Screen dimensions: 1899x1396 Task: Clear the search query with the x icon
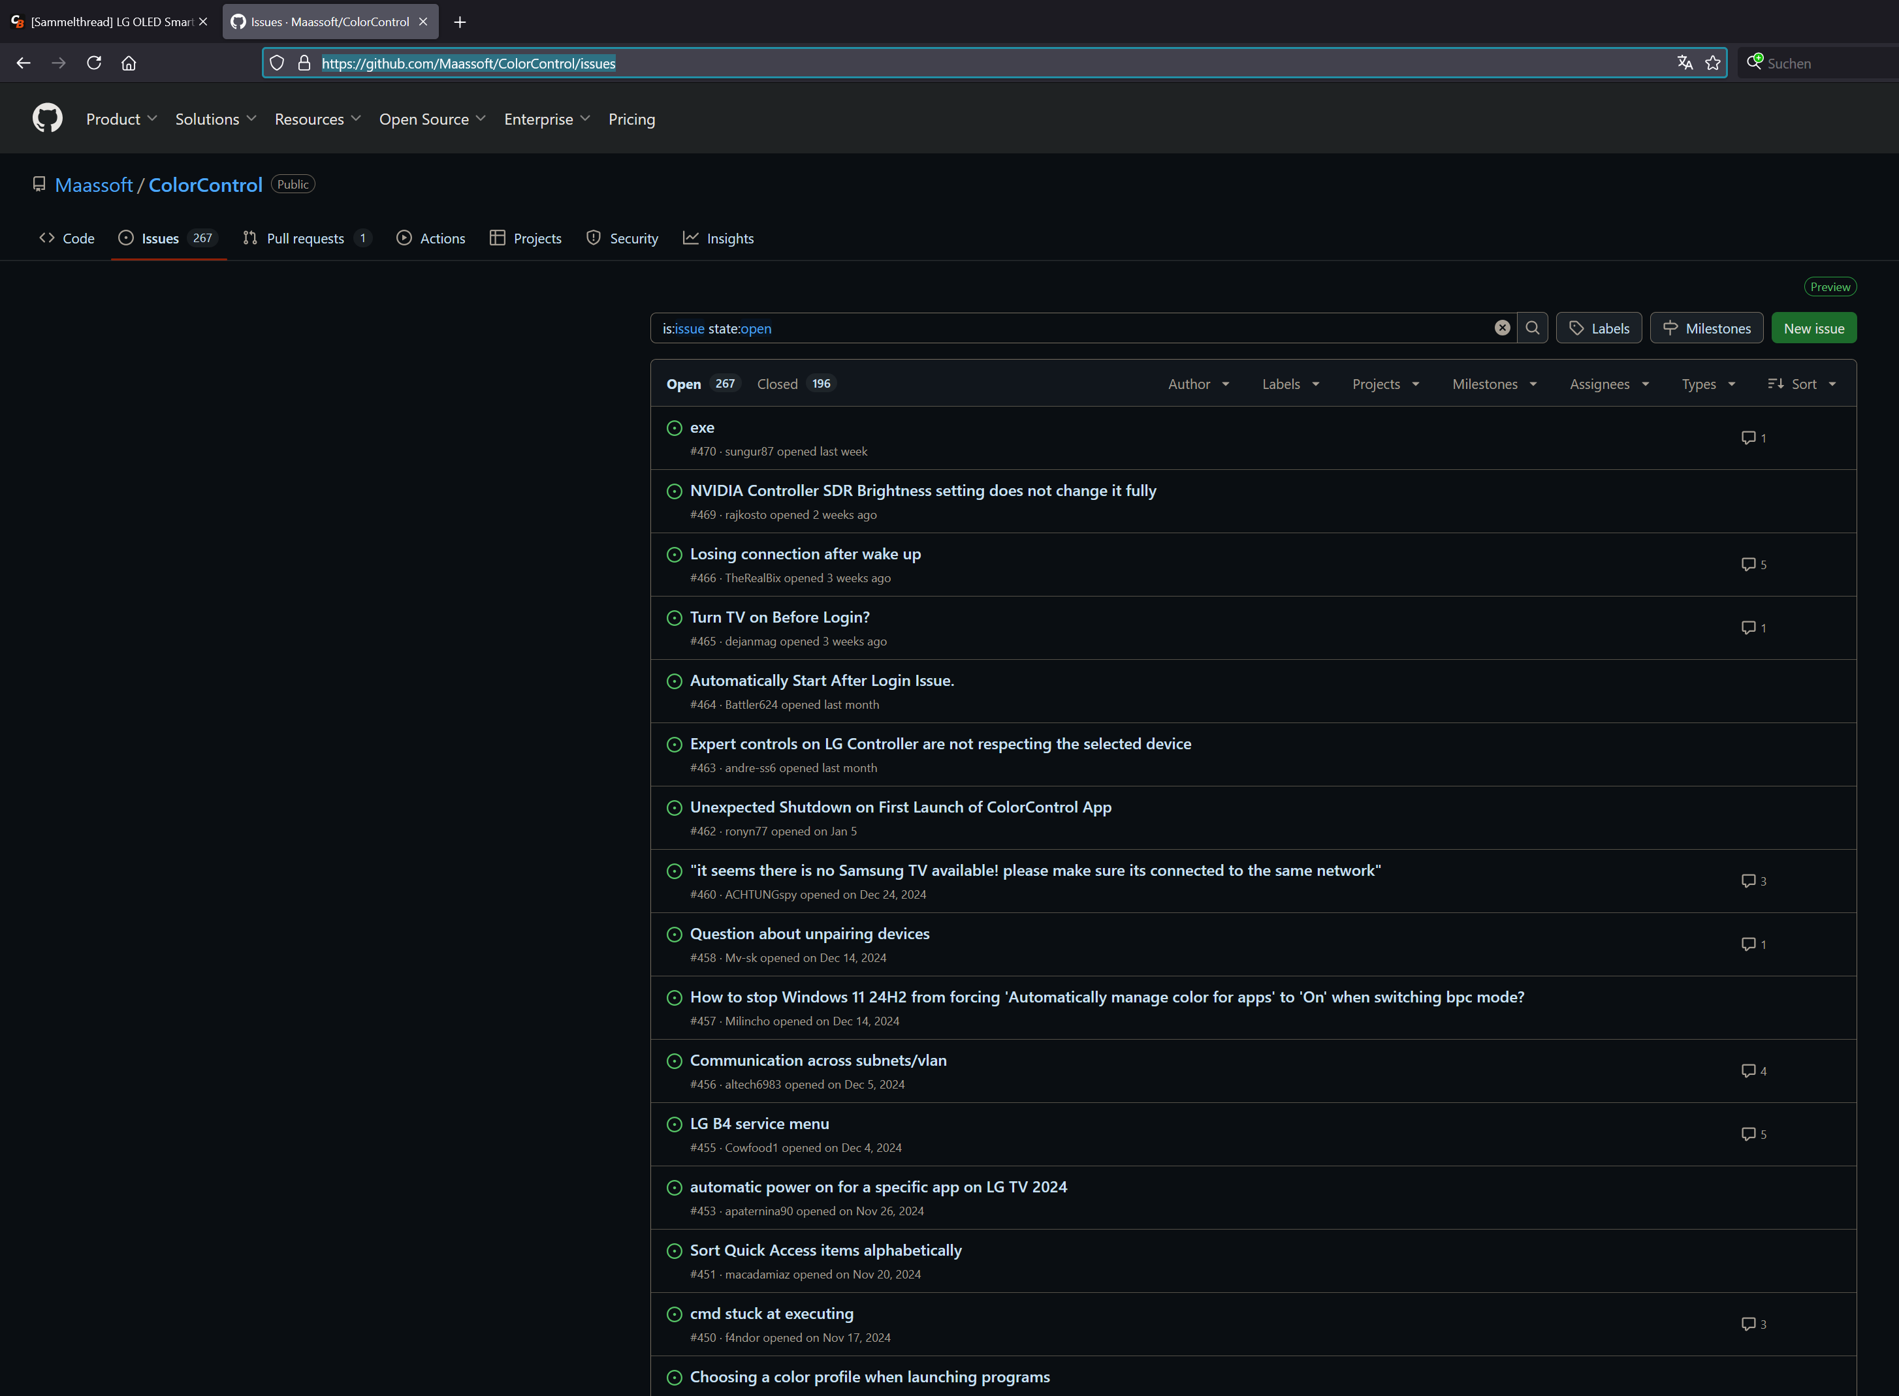(x=1503, y=328)
